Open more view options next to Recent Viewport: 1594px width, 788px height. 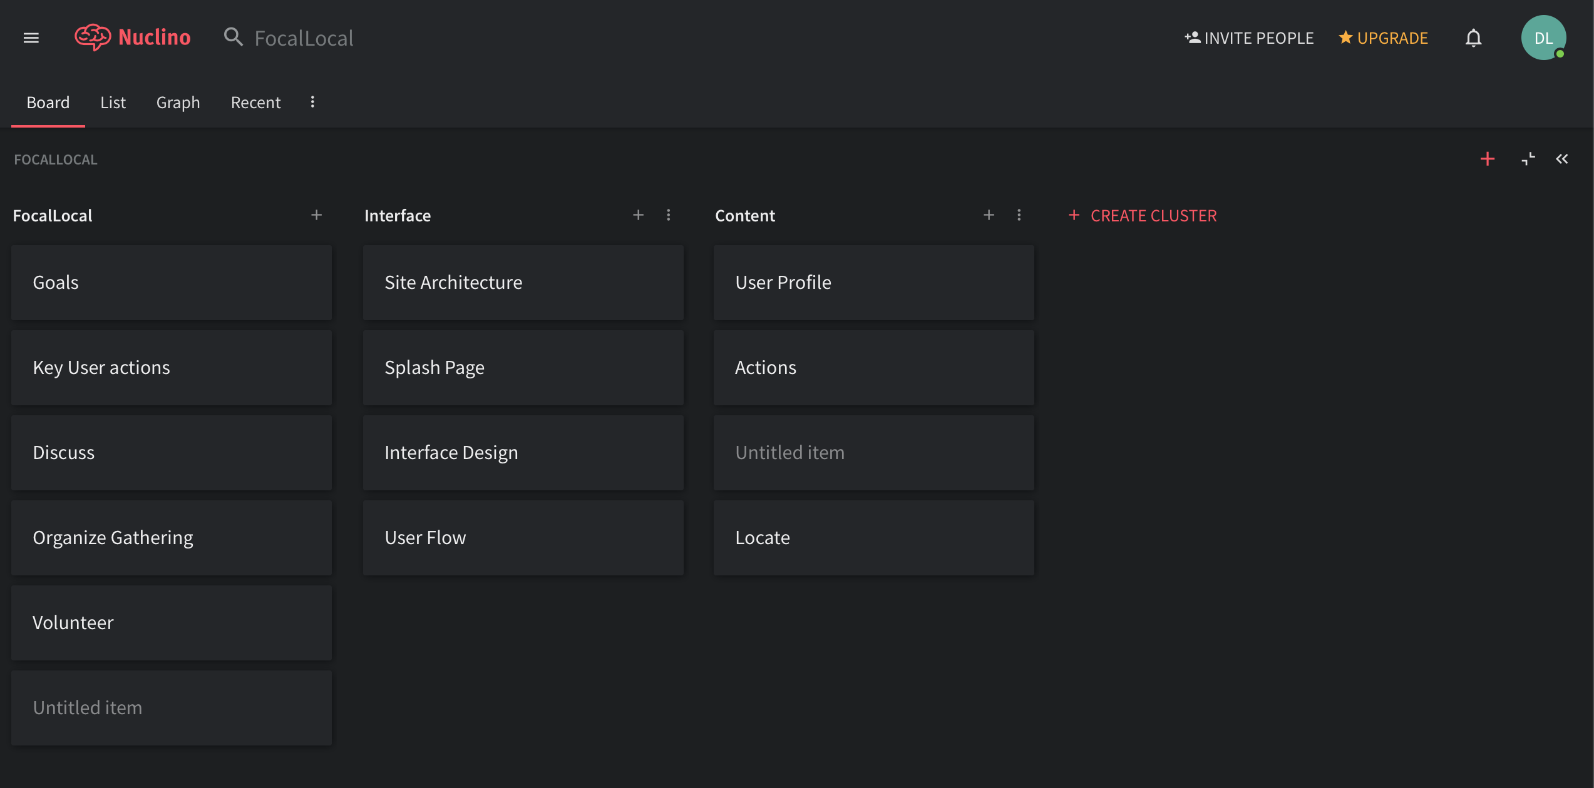[312, 102]
